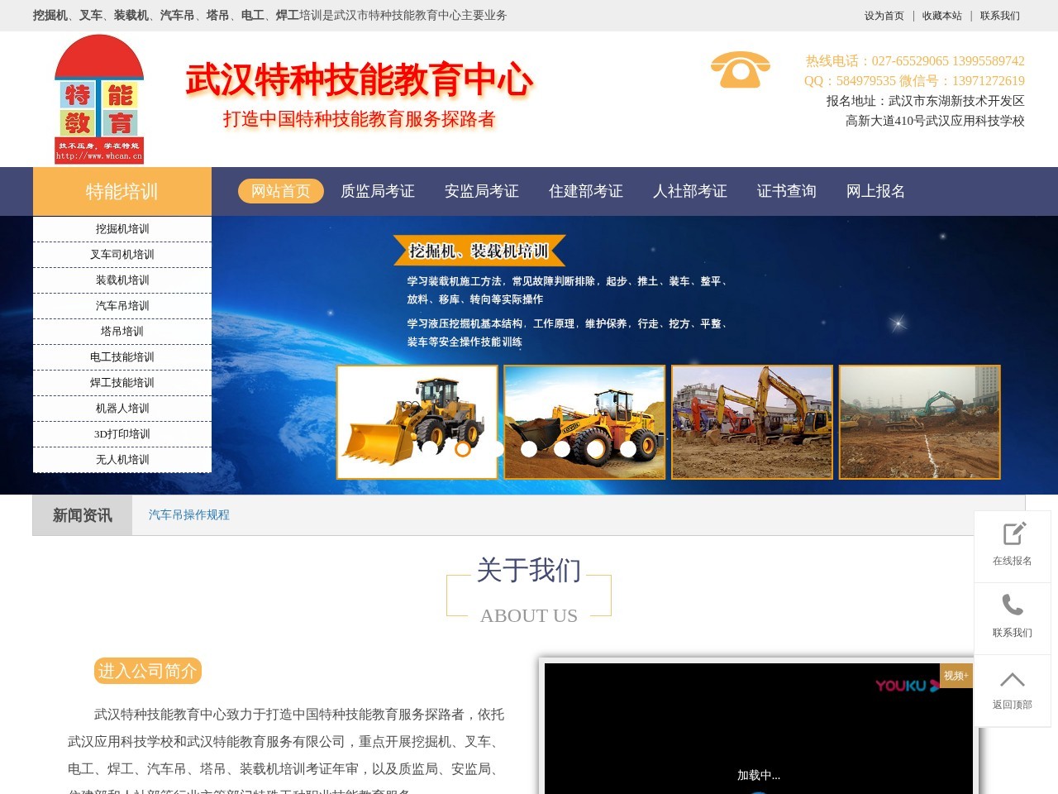Click the 返回顶部 floating label
1058x794 pixels.
[1013, 705]
